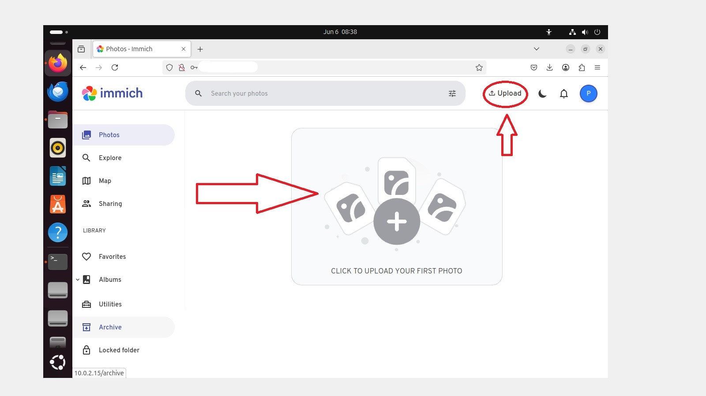
Task: Open Map page in sidebar
Action: [124, 181]
